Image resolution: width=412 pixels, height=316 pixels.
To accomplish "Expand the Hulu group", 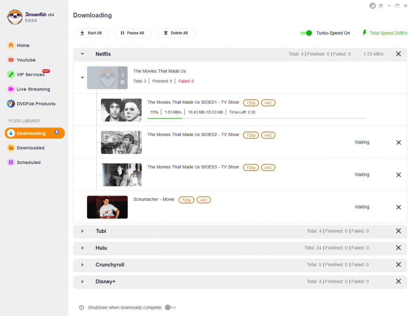I will click(x=82, y=248).
